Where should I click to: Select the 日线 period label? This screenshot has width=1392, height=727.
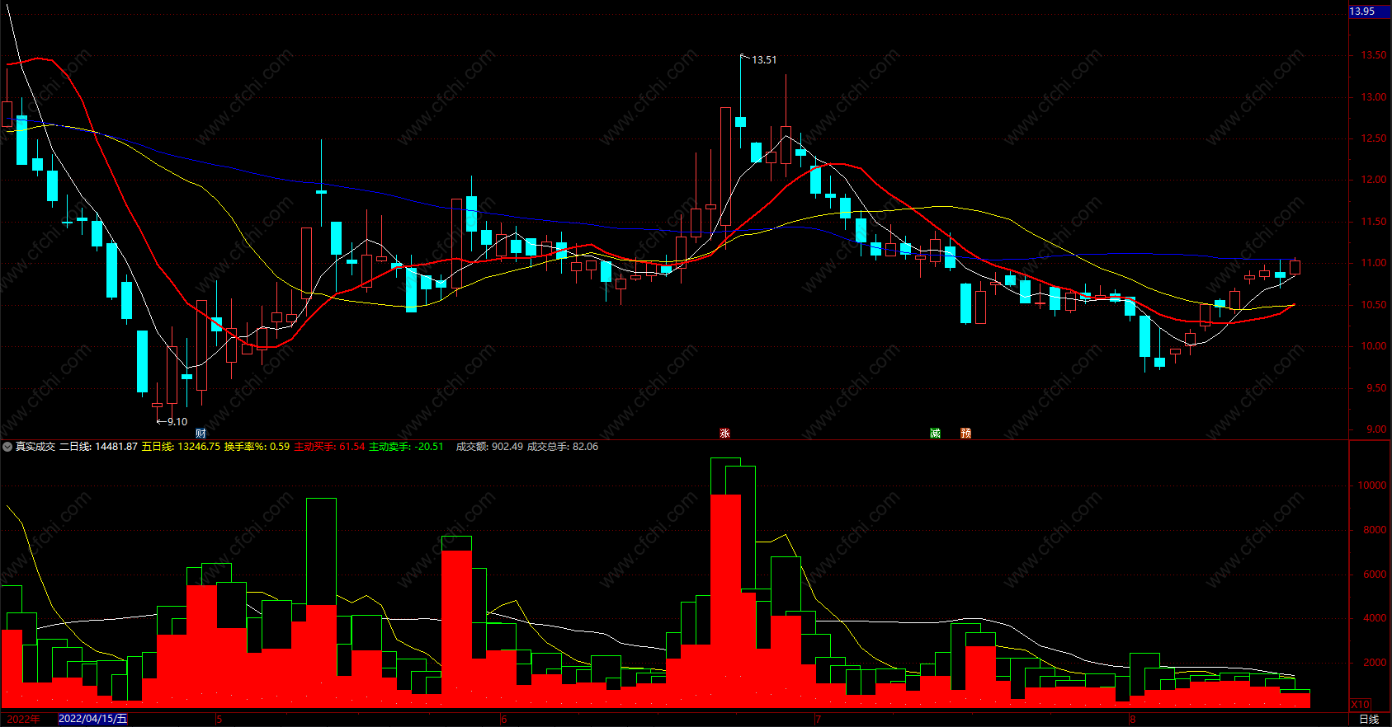[x=1369, y=719]
